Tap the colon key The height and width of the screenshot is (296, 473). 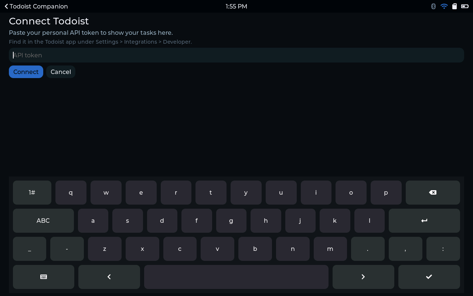(443, 249)
